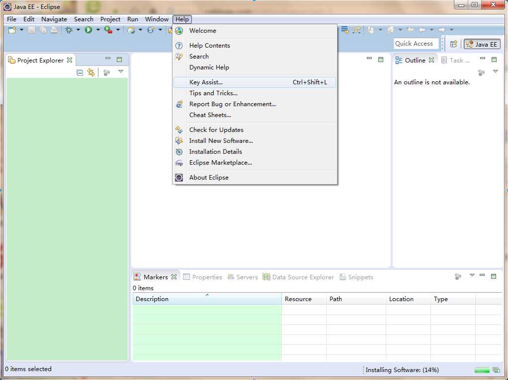
Task: Open Progress view icon in status bar
Action: point(496,370)
